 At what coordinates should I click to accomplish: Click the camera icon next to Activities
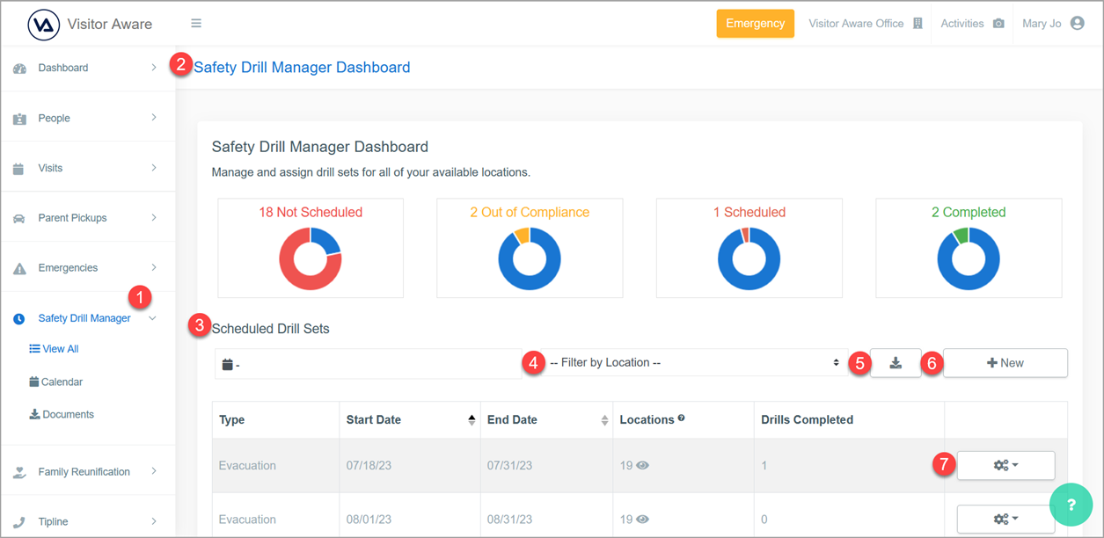[x=998, y=24]
